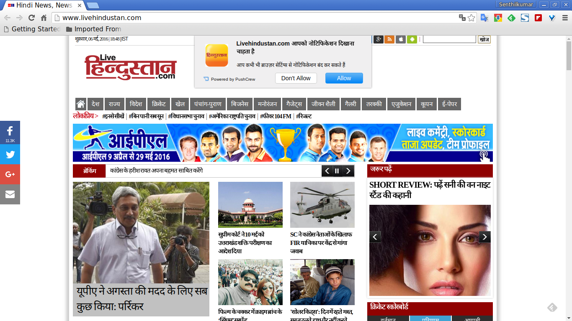Click the green Feedly extension icon
The image size is (572, 321).
coord(511,18)
